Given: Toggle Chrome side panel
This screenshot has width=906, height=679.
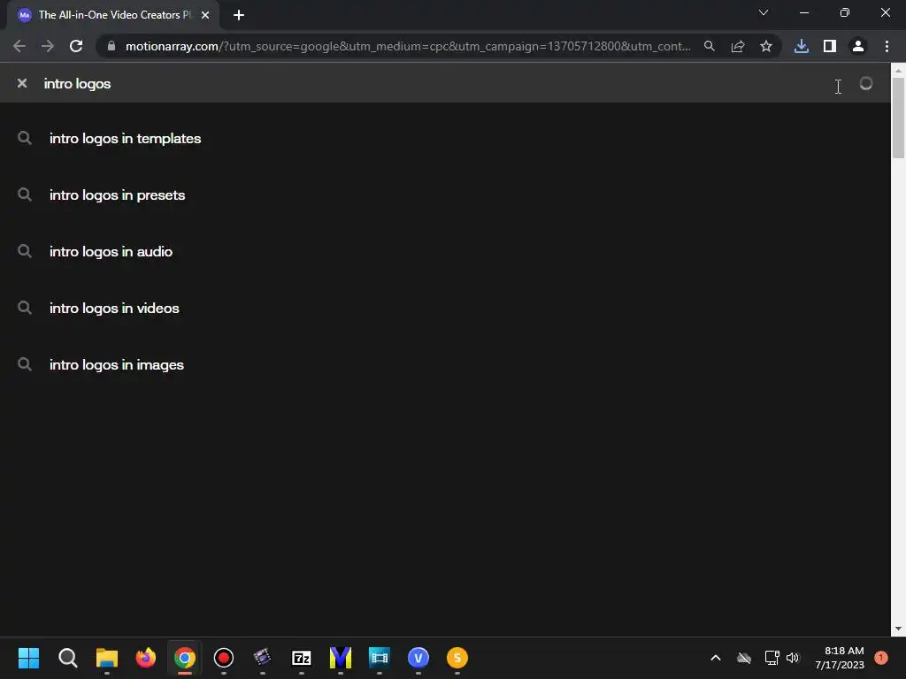Looking at the screenshot, I should pyautogui.click(x=830, y=46).
